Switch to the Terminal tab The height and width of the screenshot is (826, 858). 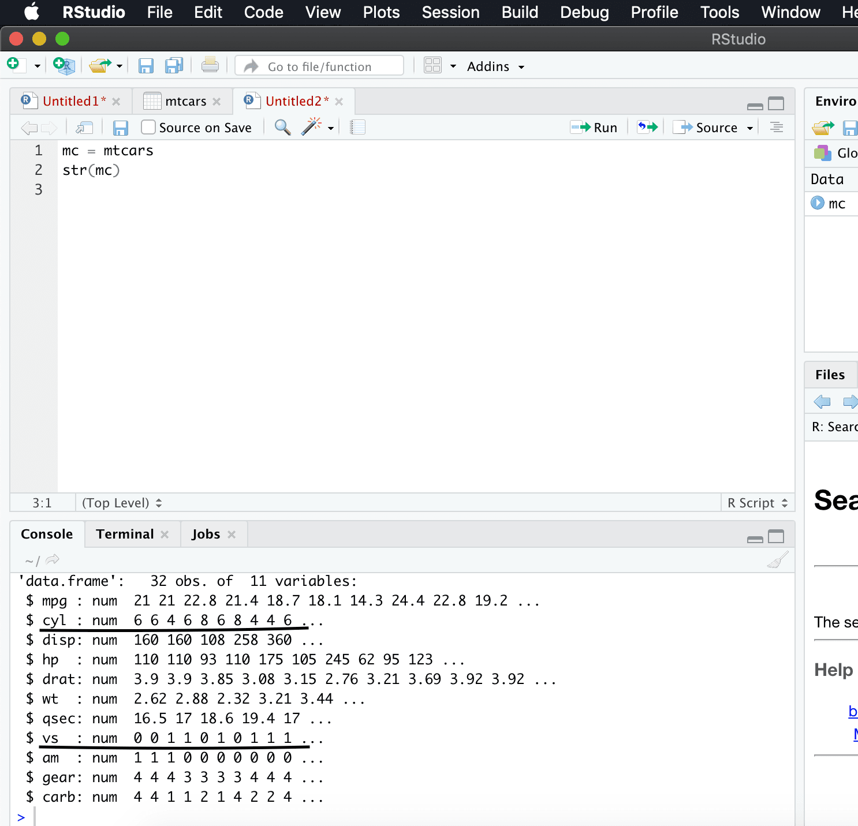tap(125, 534)
